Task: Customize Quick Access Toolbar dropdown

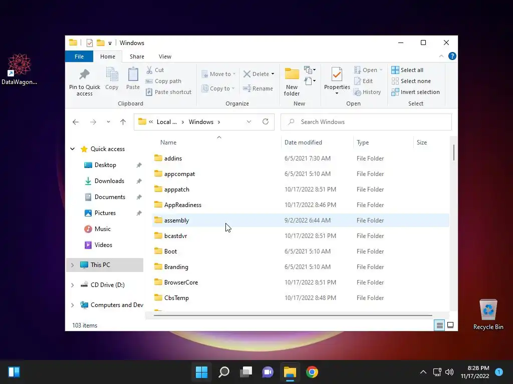Action: [110, 43]
